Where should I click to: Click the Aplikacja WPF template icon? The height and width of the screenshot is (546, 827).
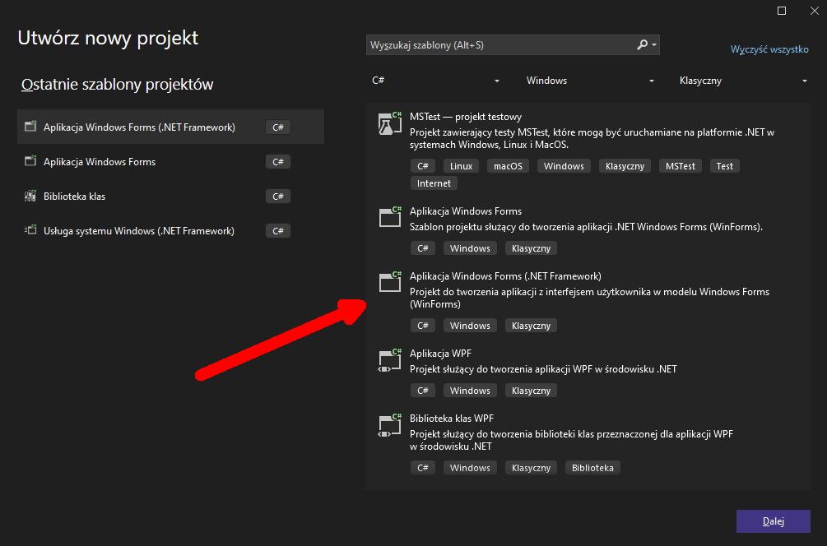click(390, 360)
